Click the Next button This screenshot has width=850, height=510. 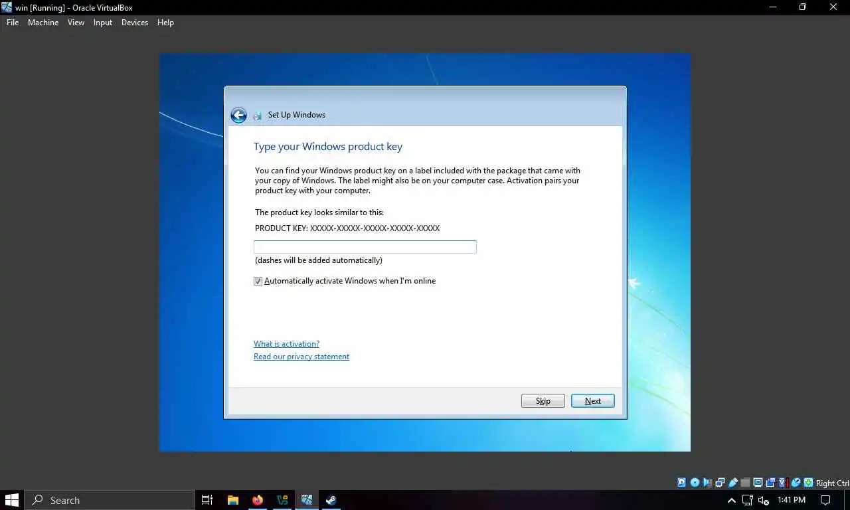tap(593, 401)
